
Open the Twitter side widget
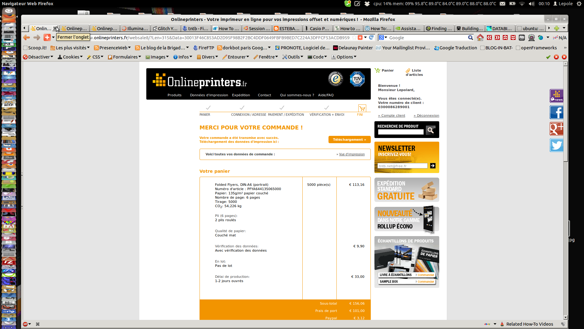[x=556, y=145]
